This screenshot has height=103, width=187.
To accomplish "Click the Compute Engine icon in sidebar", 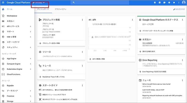I will click(x=3, y=64).
